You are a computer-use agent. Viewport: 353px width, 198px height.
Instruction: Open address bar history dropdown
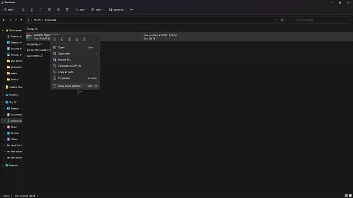click(276, 20)
